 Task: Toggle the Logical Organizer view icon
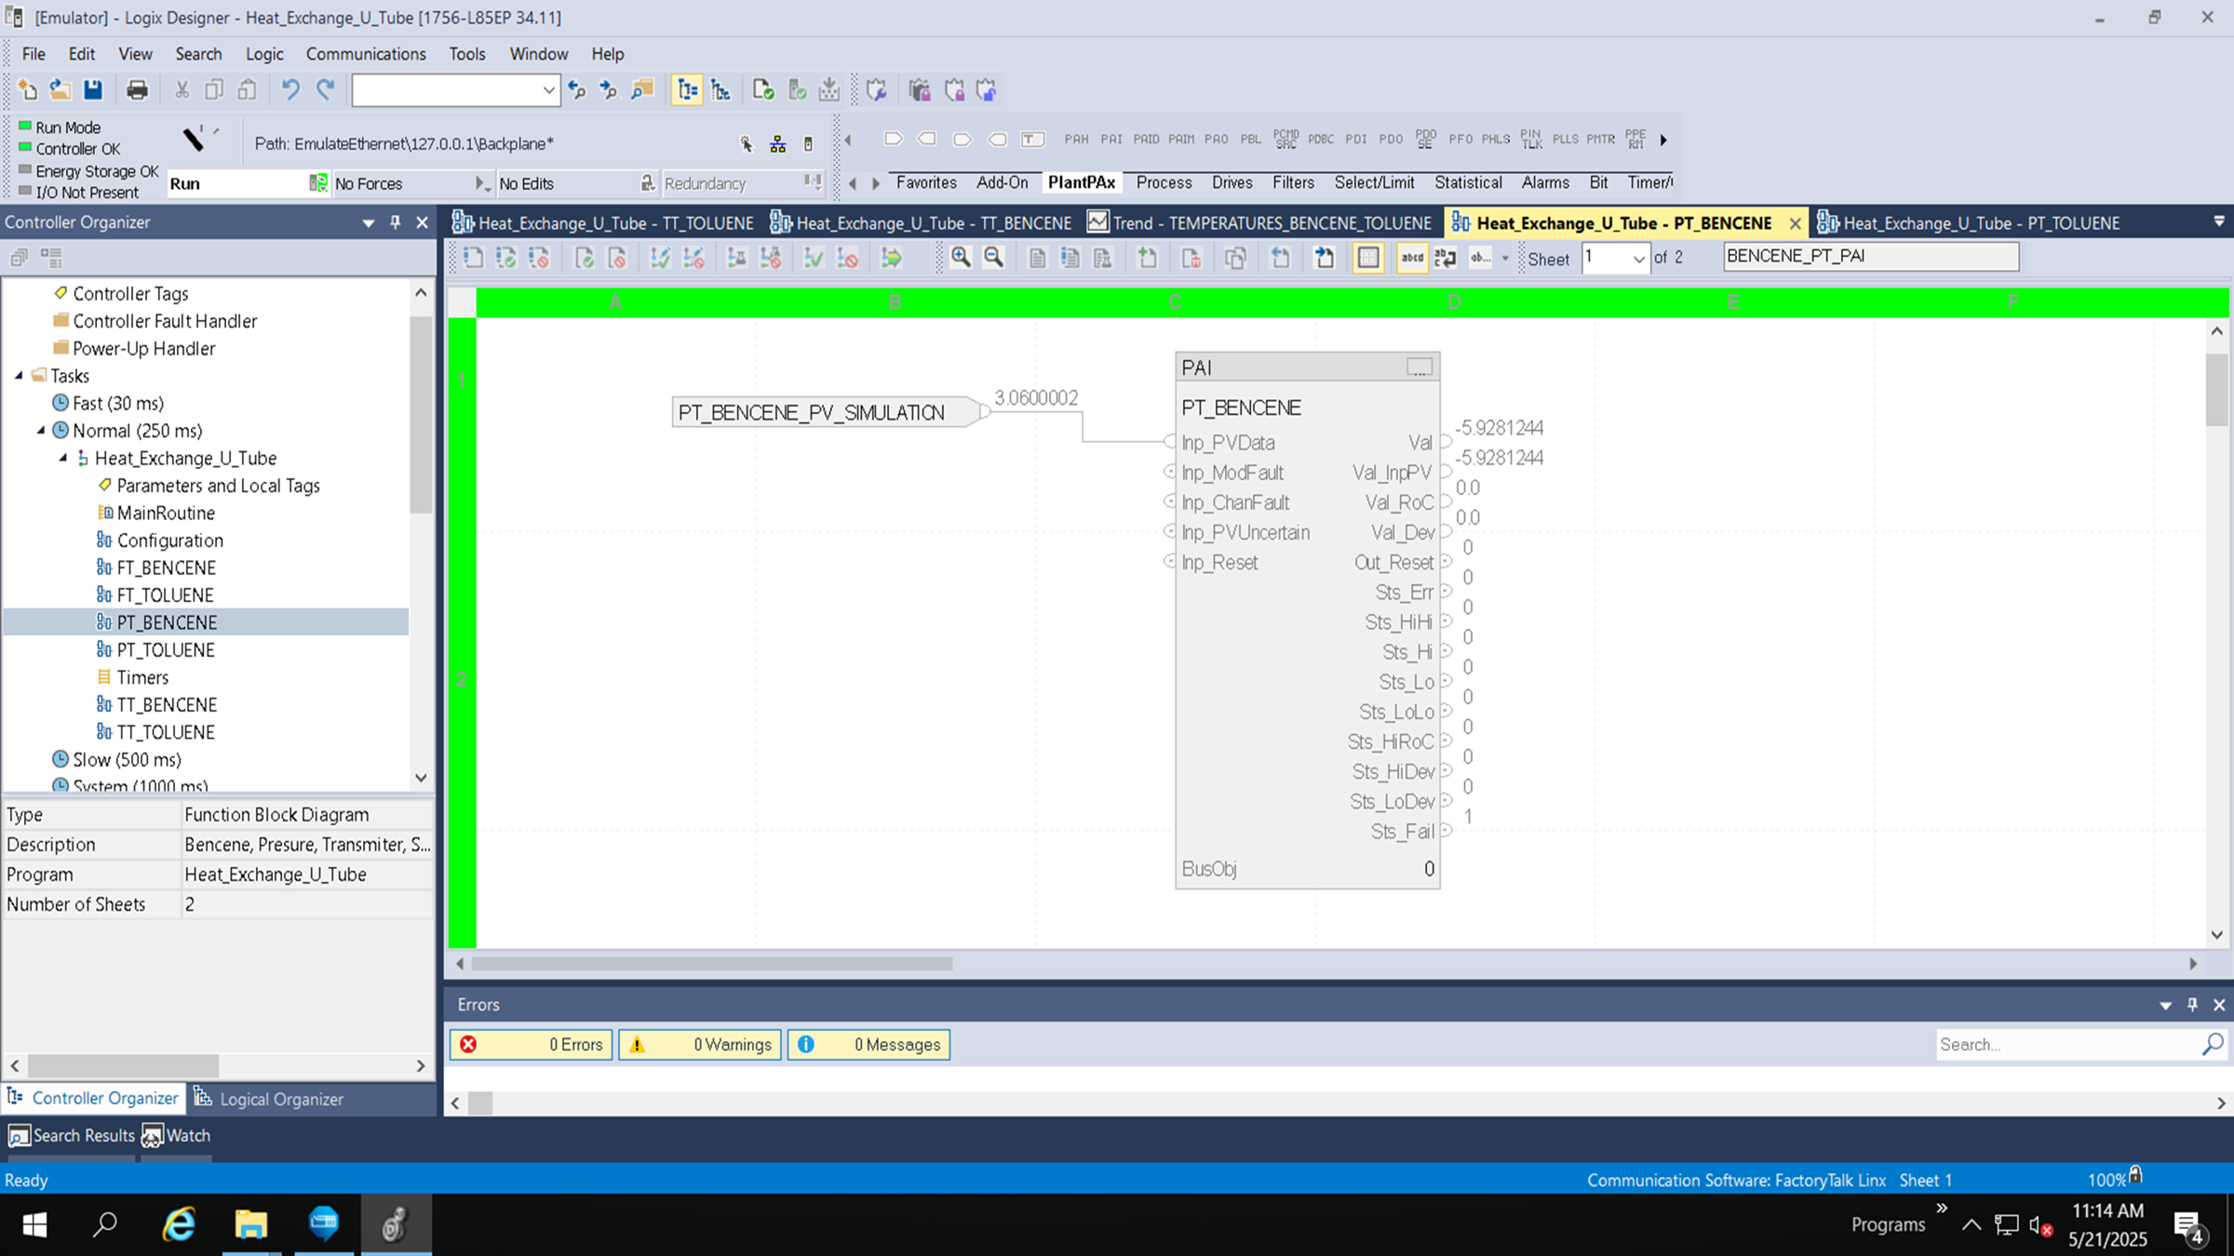click(720, 89)
